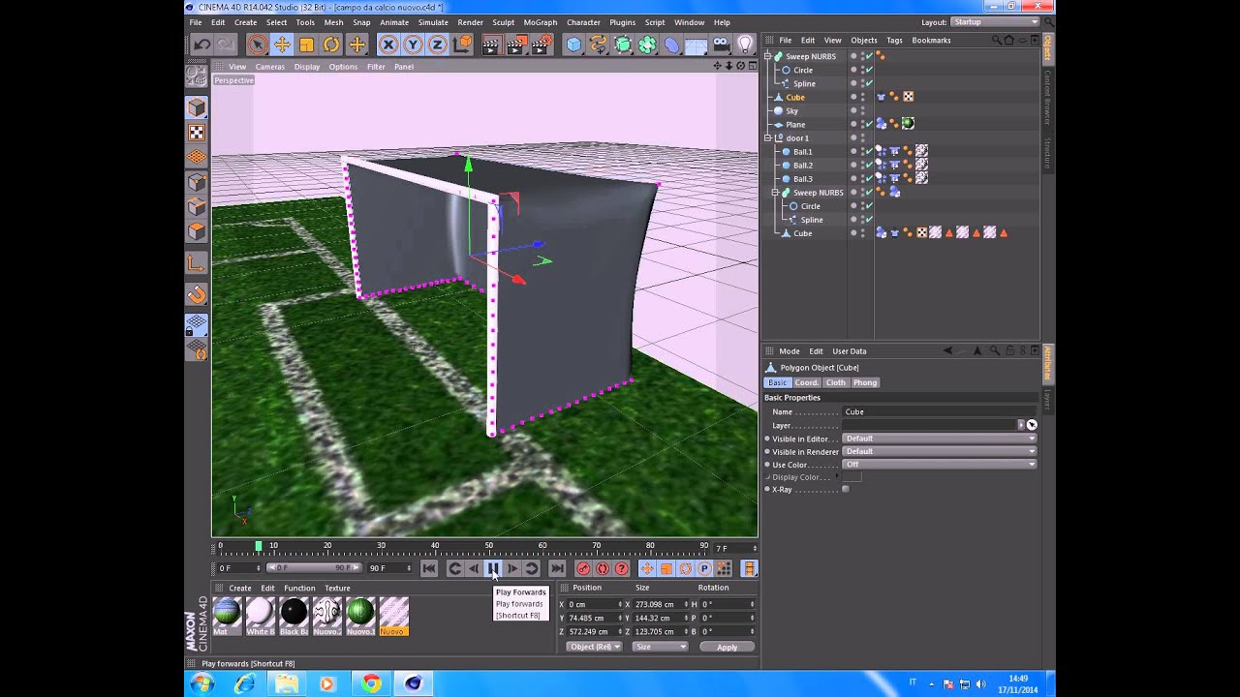Toggle the Z axis lock
Viewport: 1240px width, 697px height.
[437, 44]
